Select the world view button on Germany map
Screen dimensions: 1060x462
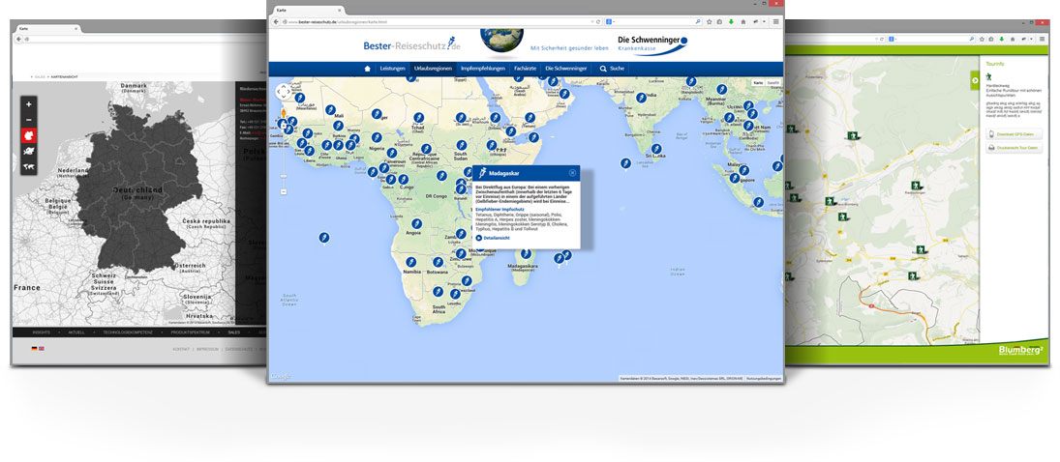(28, 167)
